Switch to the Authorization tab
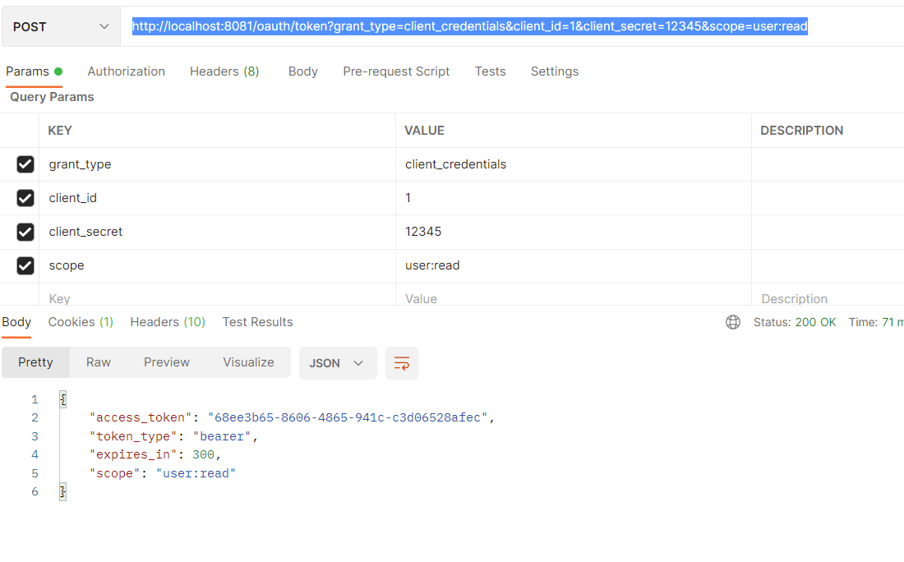Viewport: 904px width, 562px height. [x=126, y=71]
